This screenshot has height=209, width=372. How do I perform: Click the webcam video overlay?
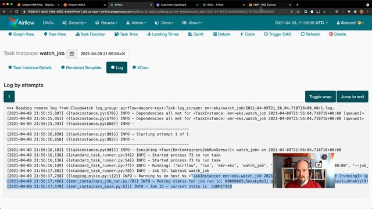(x=303, y=171)
